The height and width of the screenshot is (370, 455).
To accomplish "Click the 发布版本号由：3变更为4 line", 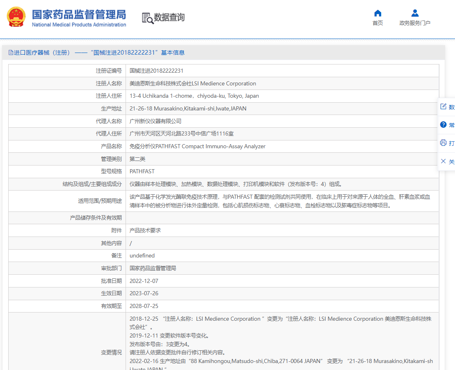I will [160, 344].
